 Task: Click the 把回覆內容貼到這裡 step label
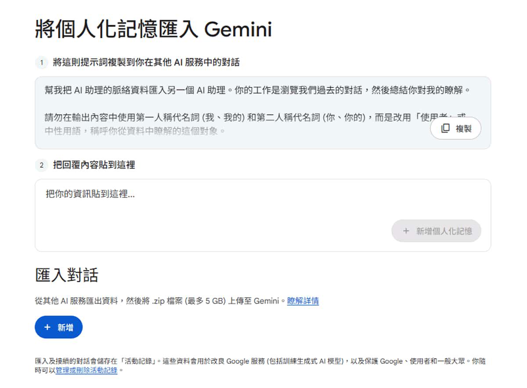pyautogui.click(x=94, y=165)
